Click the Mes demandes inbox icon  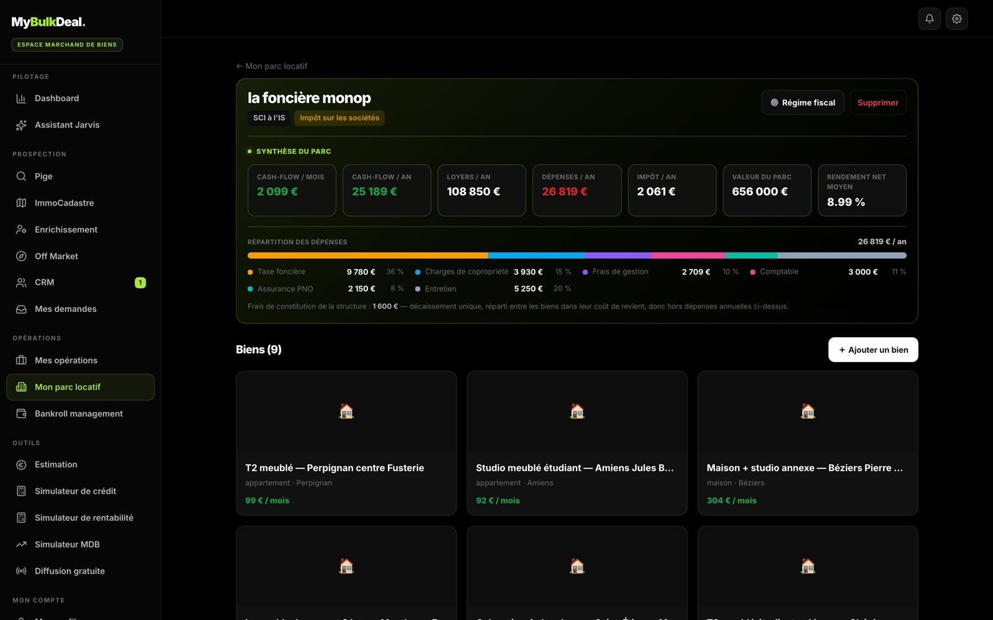pyautogui.click(x=21, y=309)
